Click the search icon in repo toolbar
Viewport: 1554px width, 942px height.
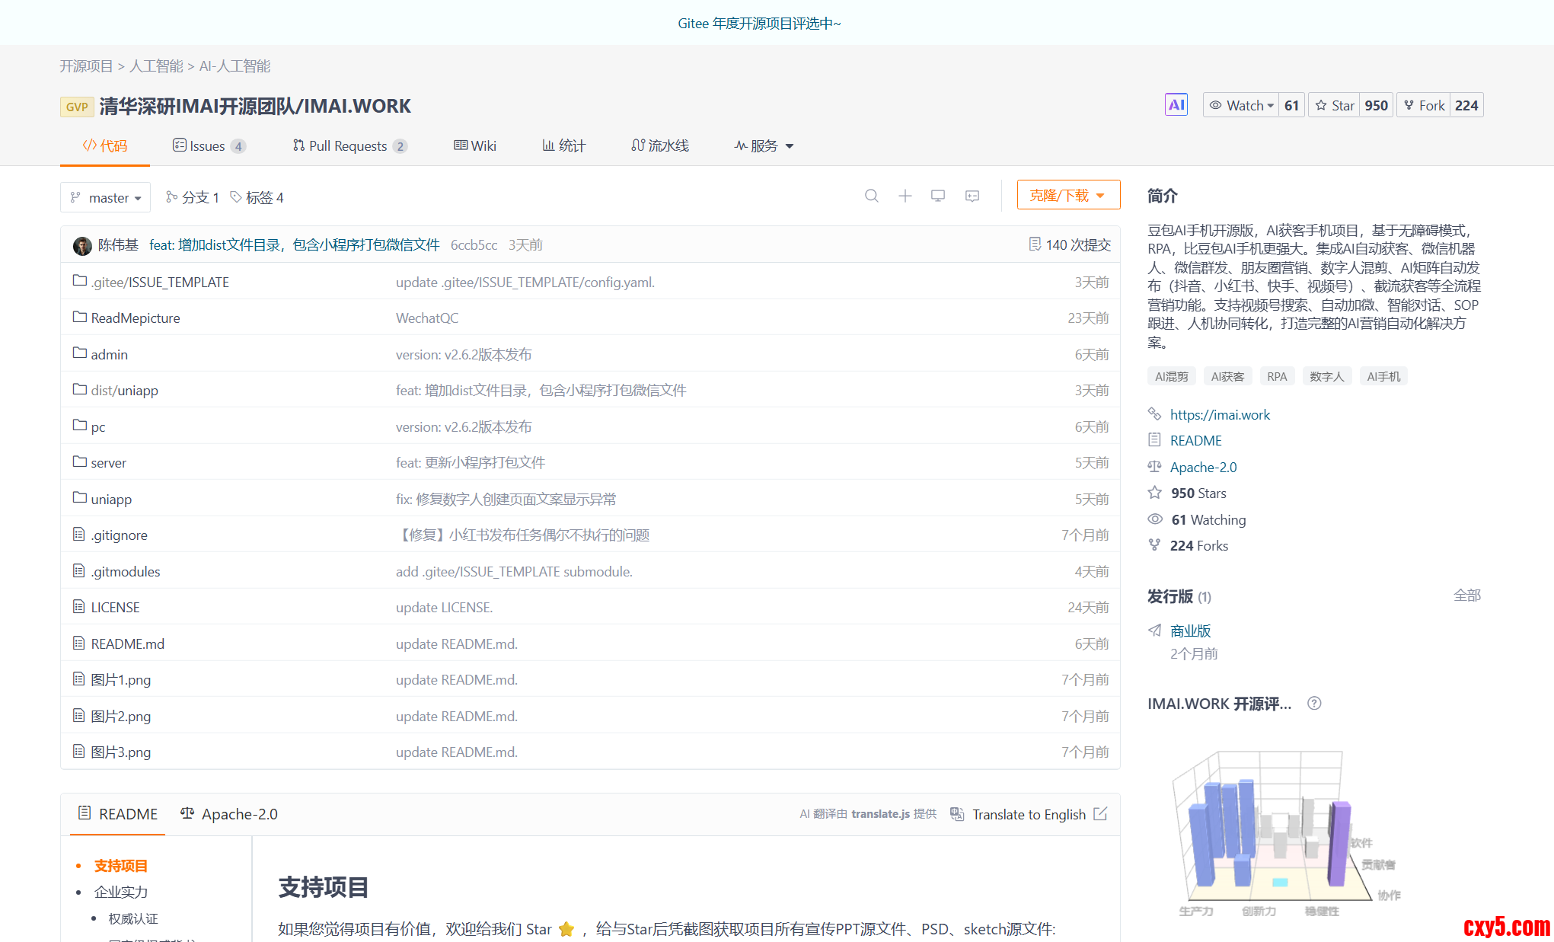[x=871, y=196]
